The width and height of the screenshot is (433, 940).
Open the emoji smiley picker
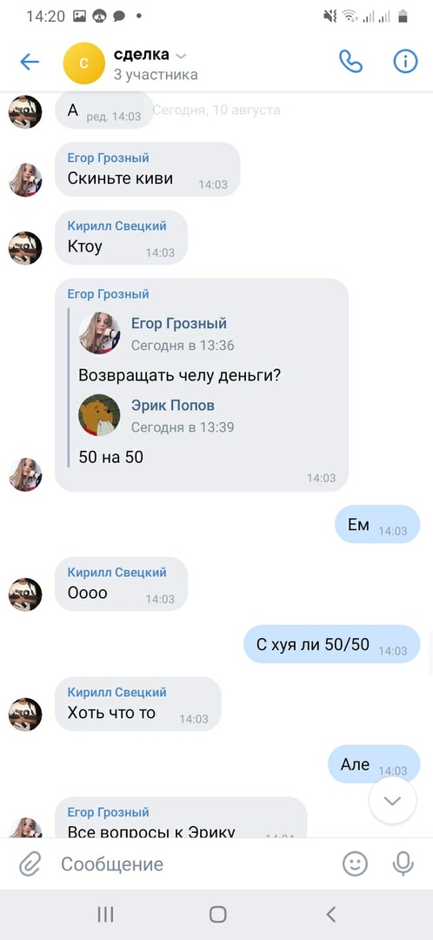click(x=355, y=864)
